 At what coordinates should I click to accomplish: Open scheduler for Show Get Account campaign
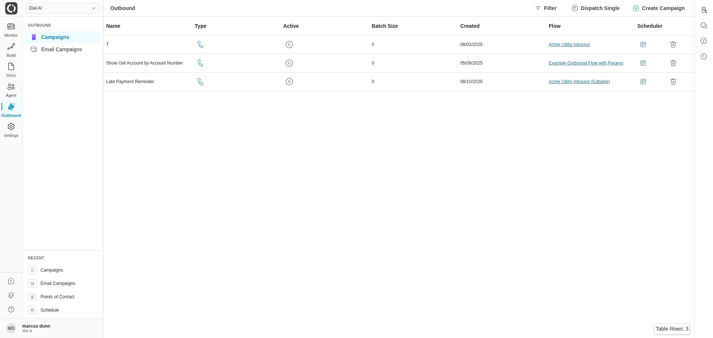click(x=643, y=63)
